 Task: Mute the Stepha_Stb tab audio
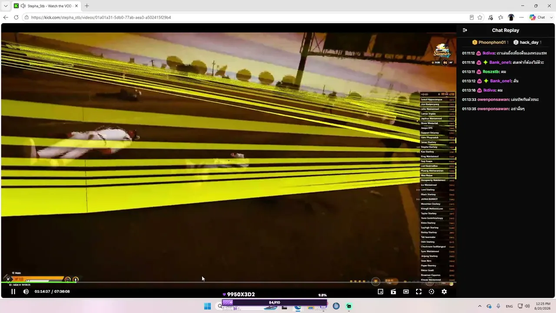click(23, 6)
